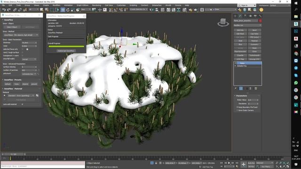This screenshot has height=169, width=301.
Task: Open the File menu
Action: tap(3, 5)
